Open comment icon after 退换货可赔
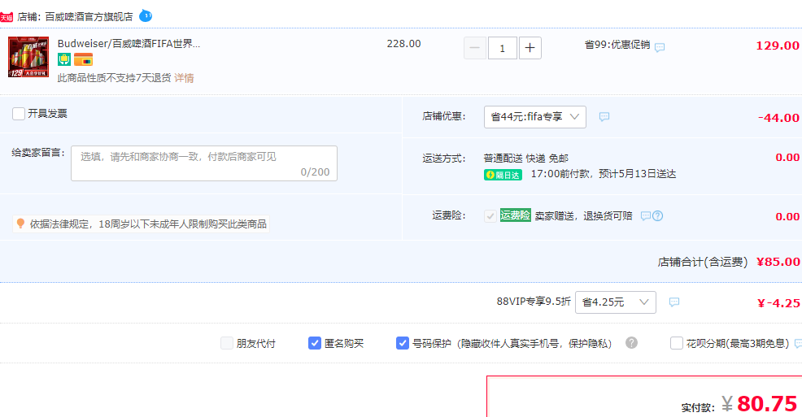The height and width of the screenshot is (417, 802). (x=646, y=215)
